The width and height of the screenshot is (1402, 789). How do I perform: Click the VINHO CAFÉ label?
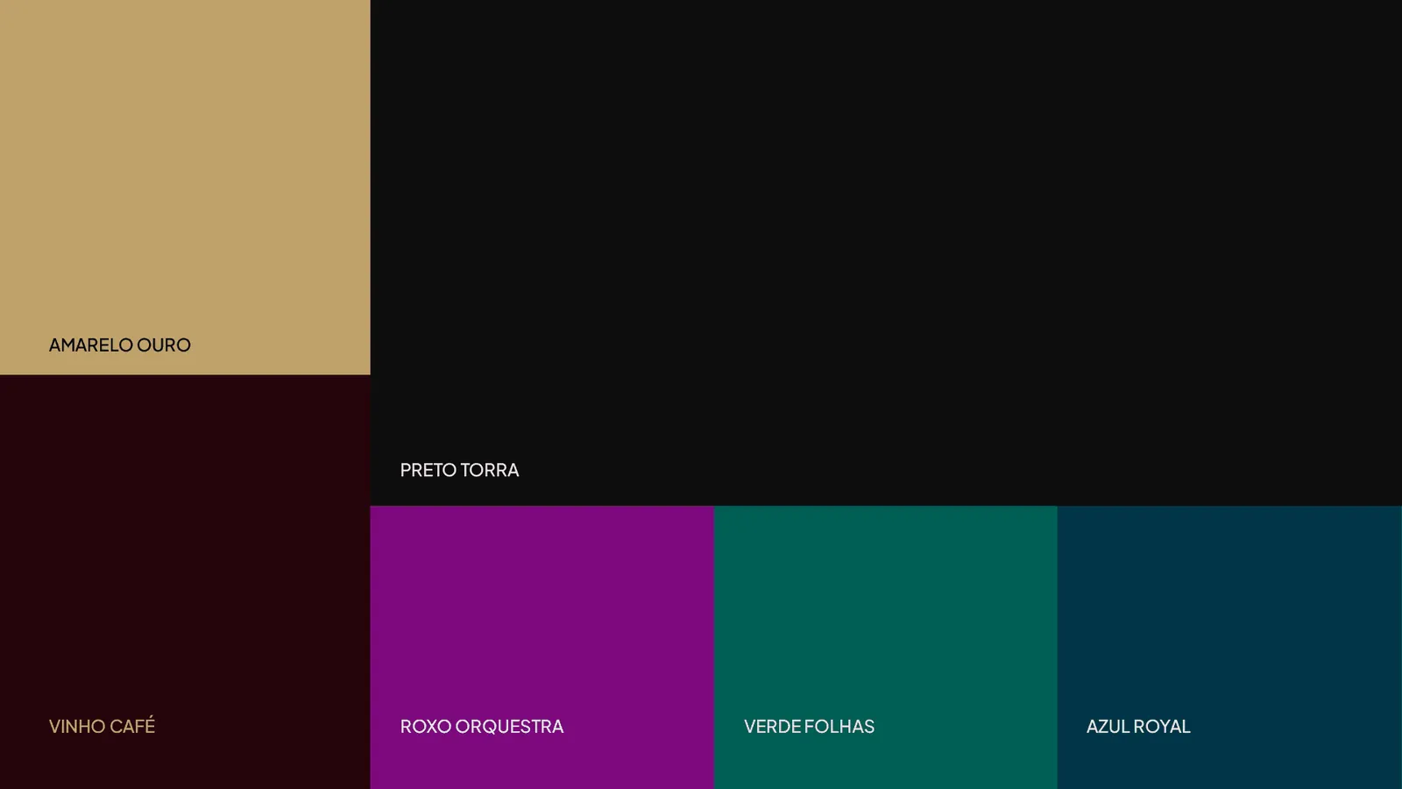tap(102, 726)
